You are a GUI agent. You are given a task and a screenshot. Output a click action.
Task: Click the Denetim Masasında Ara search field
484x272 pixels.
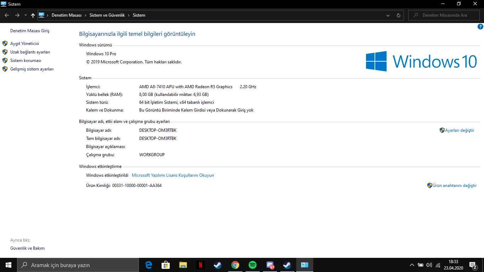coord(444,15)
